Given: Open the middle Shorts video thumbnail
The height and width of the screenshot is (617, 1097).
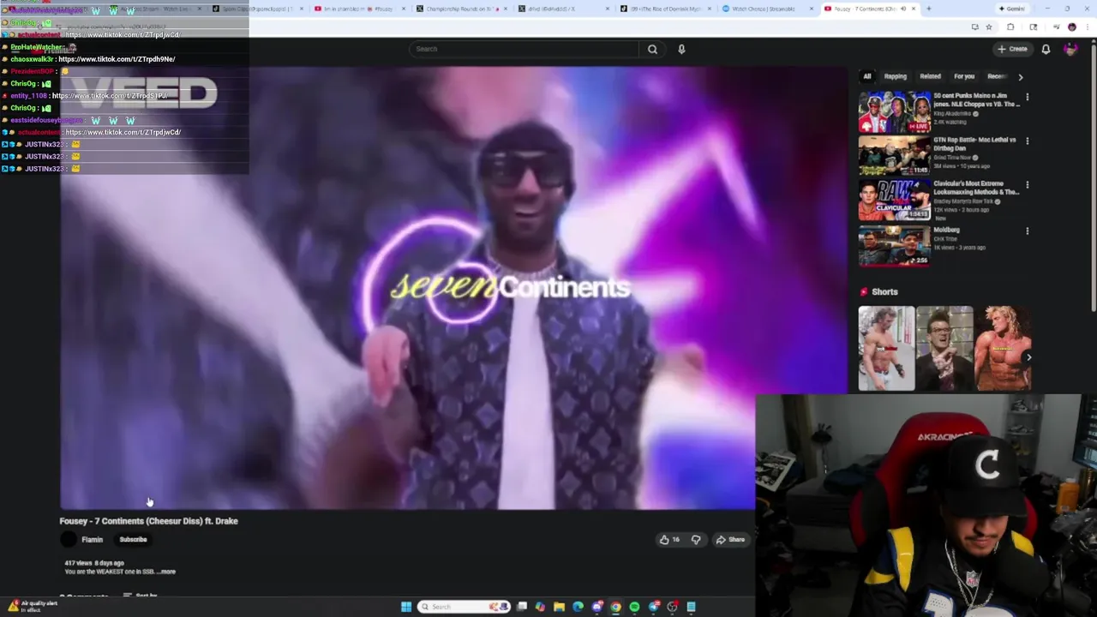Looking at the screenshot, I should [x=944, y=348].
